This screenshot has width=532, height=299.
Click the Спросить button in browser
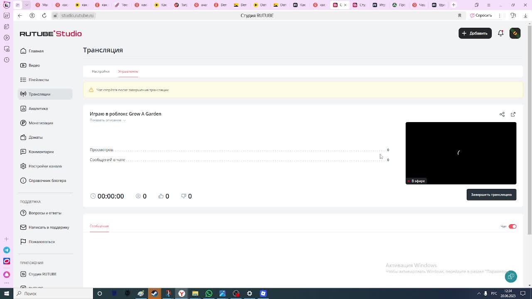(481, 15)
